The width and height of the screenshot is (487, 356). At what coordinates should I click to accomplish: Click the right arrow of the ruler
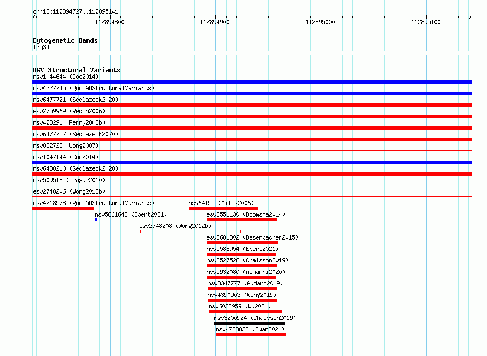[x=470, y=17]
